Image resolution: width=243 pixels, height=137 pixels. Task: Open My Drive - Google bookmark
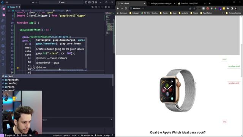click(149, 13)
